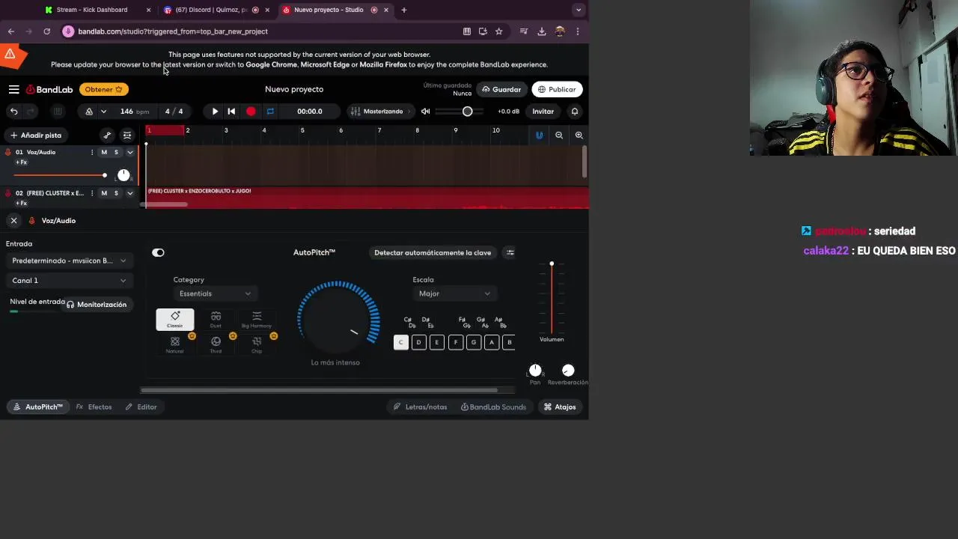Switch to Efectos tab
The image size is (958, 539).
tap(94, 407)
